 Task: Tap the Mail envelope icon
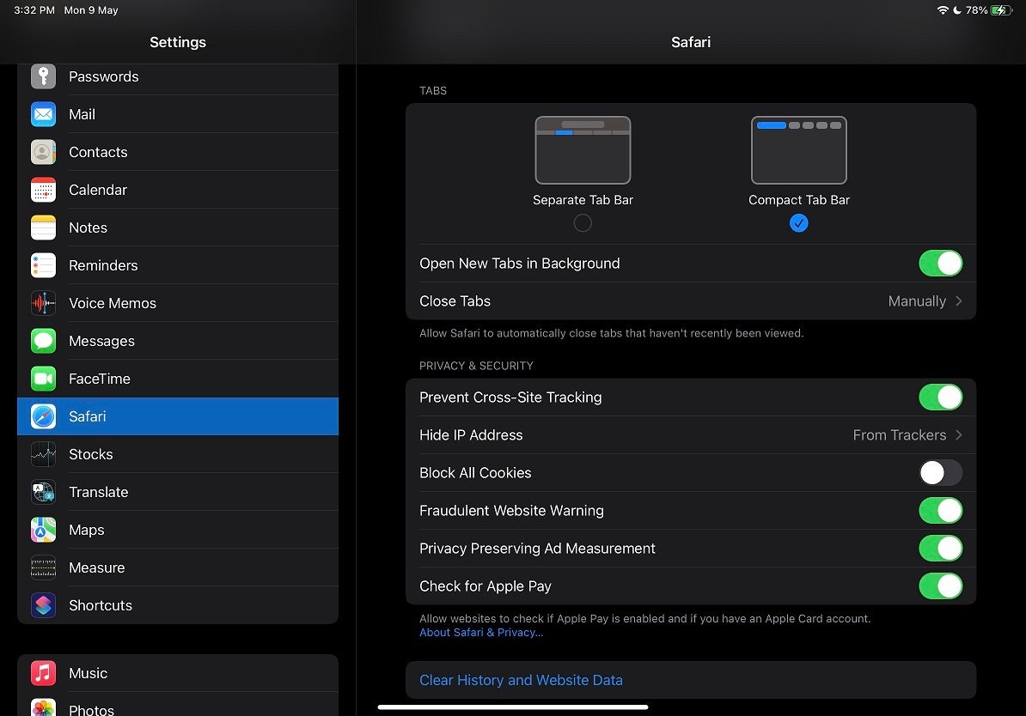coord(43,114)
